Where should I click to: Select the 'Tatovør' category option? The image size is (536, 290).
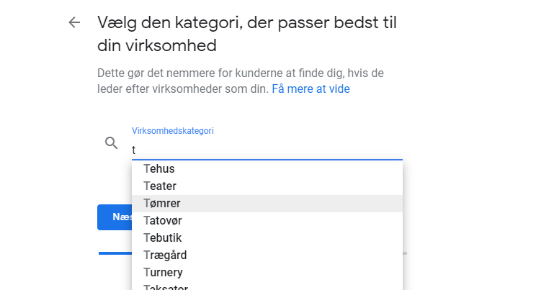(x=267, y=221)
